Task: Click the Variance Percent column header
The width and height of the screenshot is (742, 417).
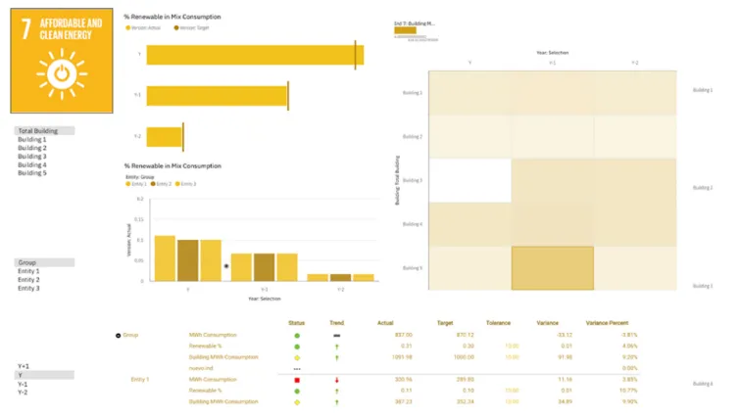Action: pos(607,323)
